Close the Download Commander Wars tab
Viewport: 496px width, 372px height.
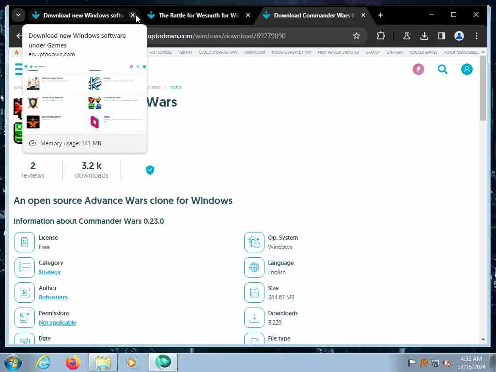point(363,15)
